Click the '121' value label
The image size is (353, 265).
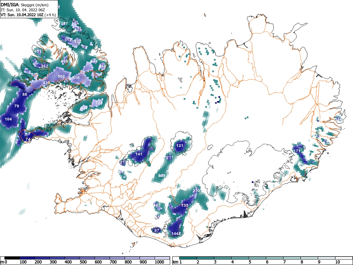pyautogui.click(x=180, y=146)
